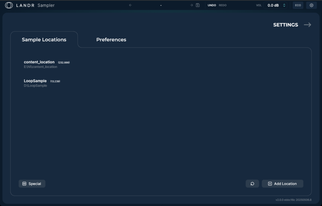The width and height of the screenshot is (322, 206).
Task: Toggle ECO mode
Action: click(298, 5)
